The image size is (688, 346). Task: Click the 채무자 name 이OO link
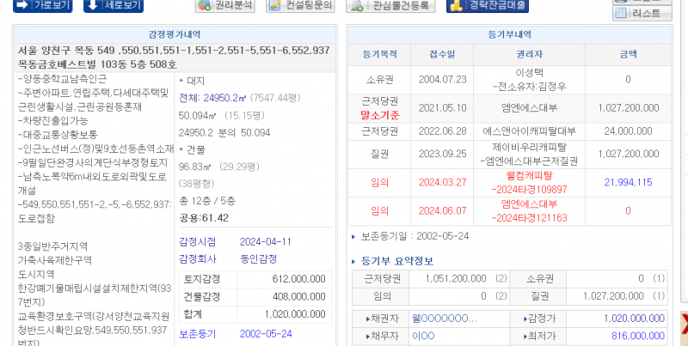click(x=425, y=336)
